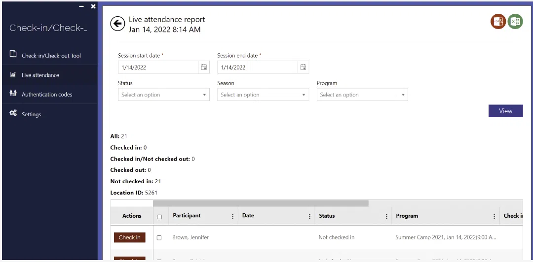Click the back arrow icon
The width and height of the screenshot is (533, 262).
click(117, 24)
